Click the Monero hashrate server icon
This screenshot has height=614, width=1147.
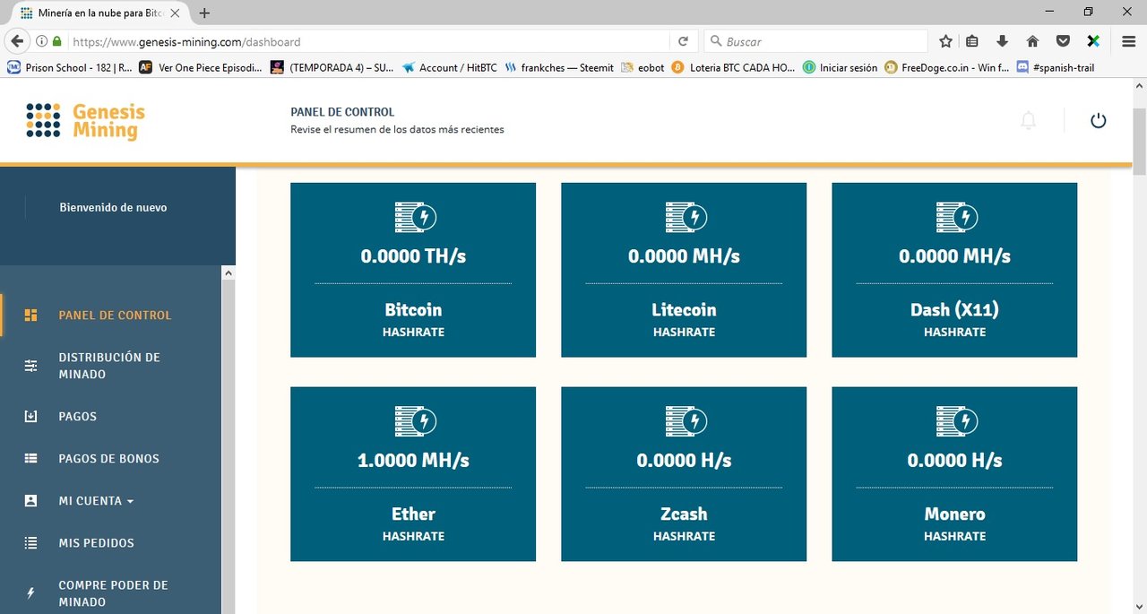tap(956, 421)
